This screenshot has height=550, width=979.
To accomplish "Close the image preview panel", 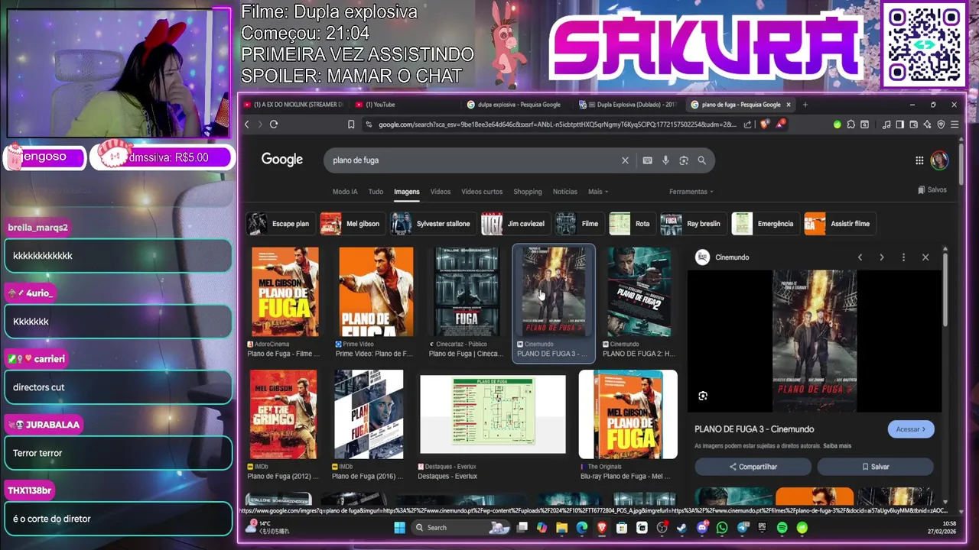I will [x=925, y=257].
